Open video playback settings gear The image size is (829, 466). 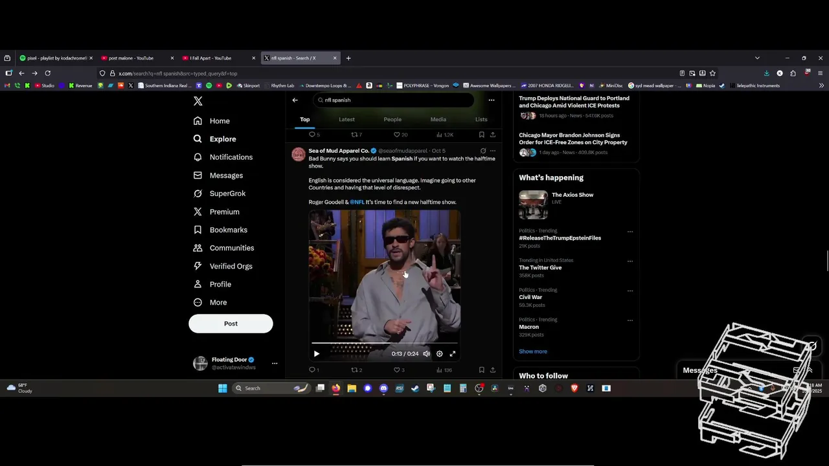440,354
